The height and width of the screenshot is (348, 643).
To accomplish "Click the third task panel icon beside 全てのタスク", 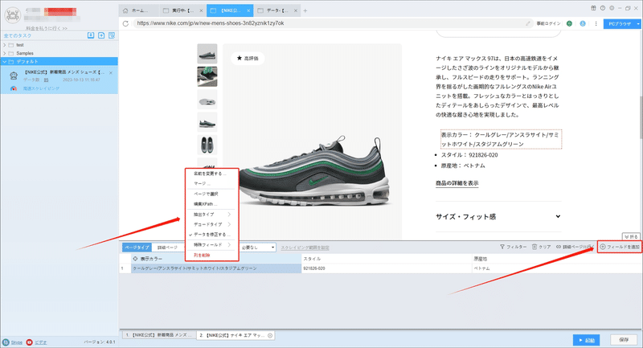I will [x=112, y=35].
